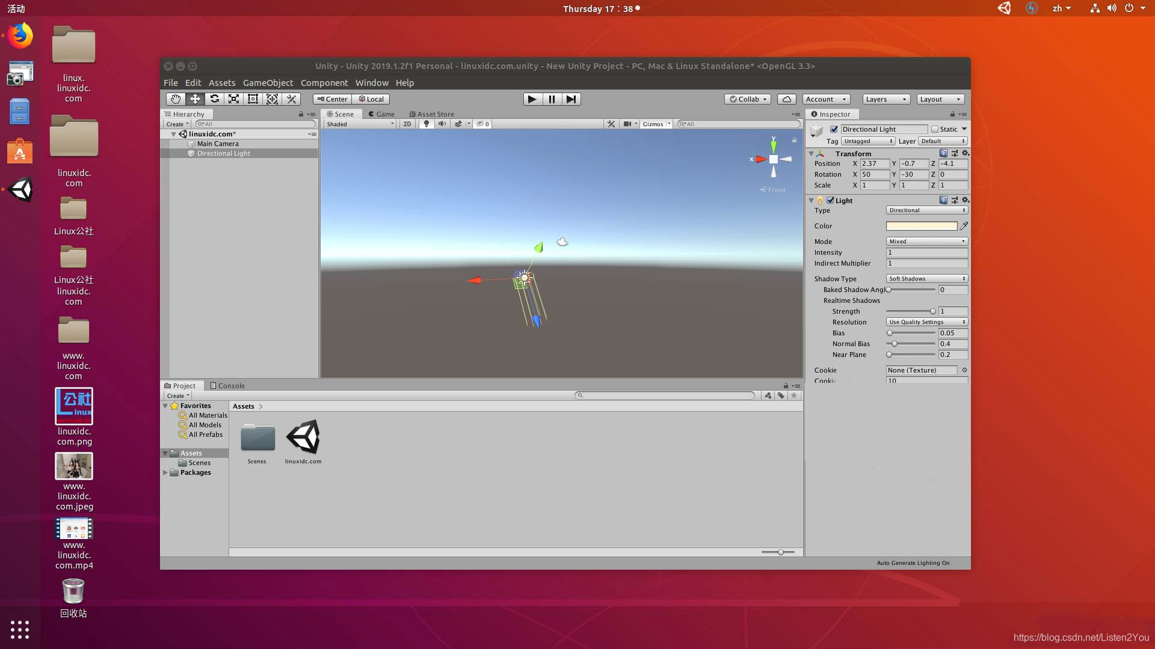Open the Window menu
The height and width of the screenshot is (649, 1155).
click(372, 83)
